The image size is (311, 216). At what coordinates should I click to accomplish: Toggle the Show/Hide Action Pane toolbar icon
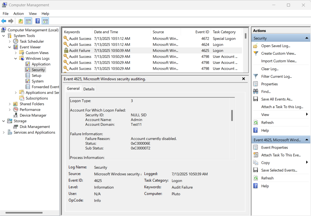[x=45, y=21]
